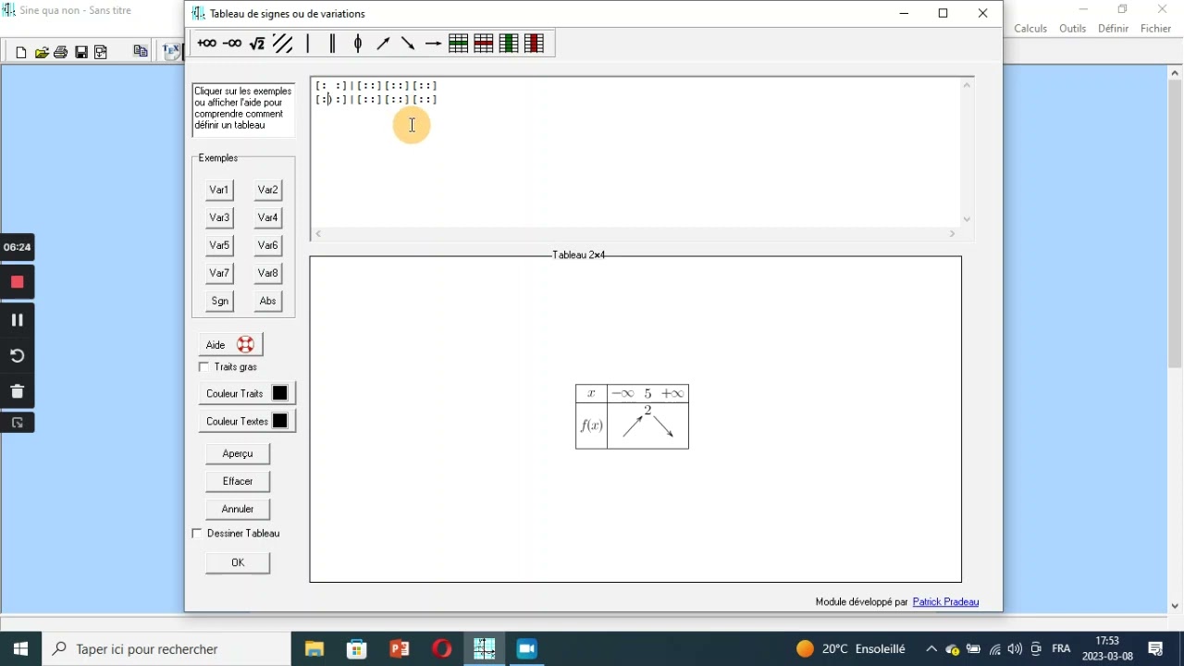The image size is (1184, 666).
Task: Delete a column with red table icon
Action: (534, 43)
